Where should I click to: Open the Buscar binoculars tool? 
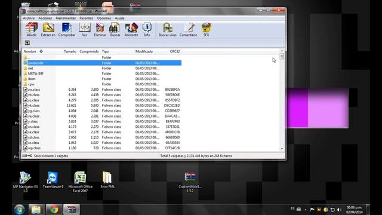point(115,29)
